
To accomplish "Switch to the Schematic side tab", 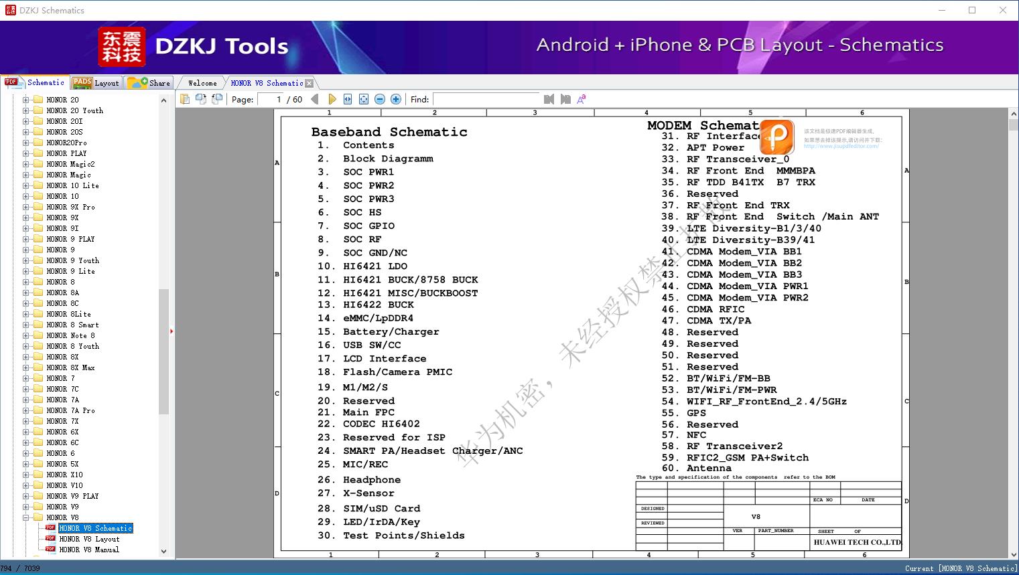I will [35, 82].
